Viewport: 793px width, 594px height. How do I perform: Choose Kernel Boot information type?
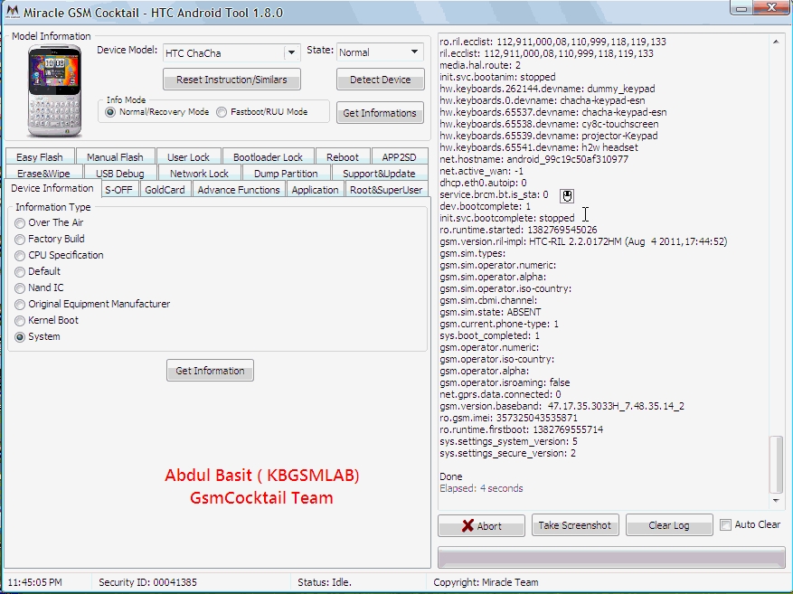pyautogui.click(x=20, y=321)
